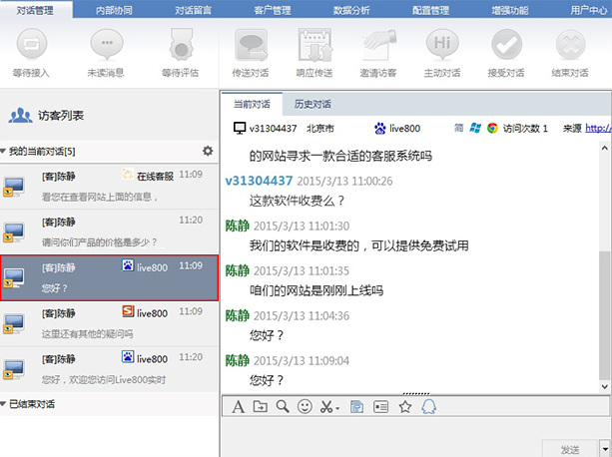Click the magnifier search icon in chat toolbar
This screenshot has height=457, width=612.
pyautogui.click(x=283, y=406)
